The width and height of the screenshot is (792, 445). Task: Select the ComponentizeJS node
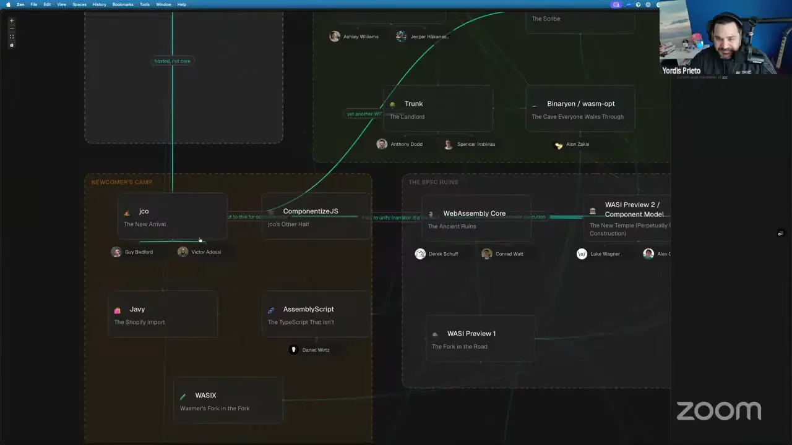click(x=316, y=216)
